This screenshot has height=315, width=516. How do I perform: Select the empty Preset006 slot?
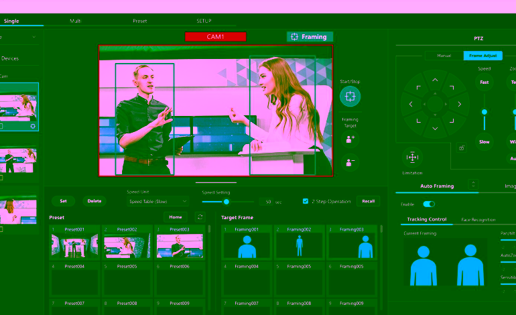pyautogui.click(x=180, y=279)
